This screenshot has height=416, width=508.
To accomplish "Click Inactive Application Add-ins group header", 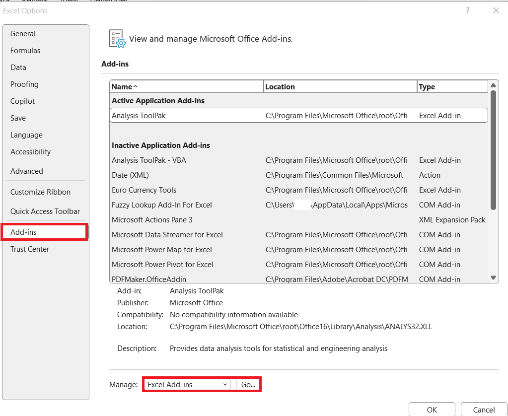I will tap(161, 145).
